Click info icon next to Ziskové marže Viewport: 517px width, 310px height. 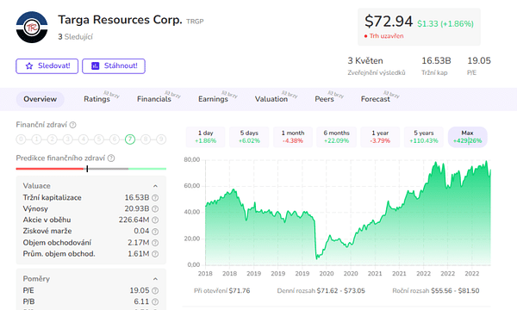coord(155,232)
